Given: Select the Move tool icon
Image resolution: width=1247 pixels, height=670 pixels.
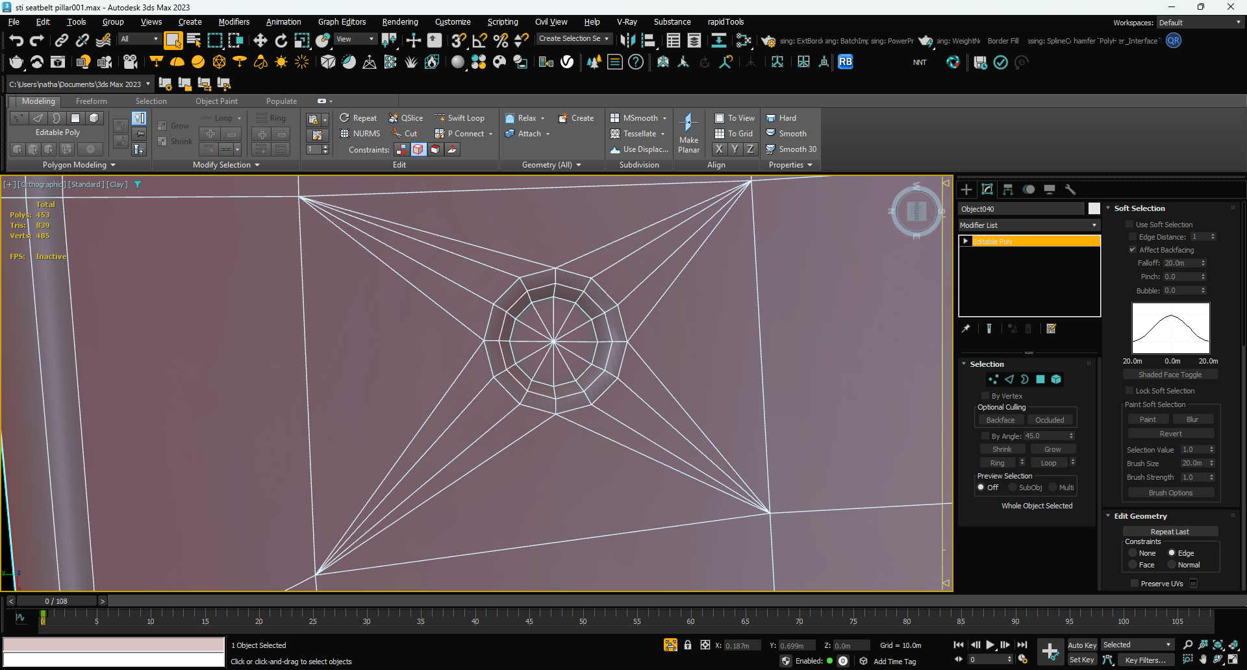Looking at the screenshot, I should pyautogui.click(x=260, y=41).
